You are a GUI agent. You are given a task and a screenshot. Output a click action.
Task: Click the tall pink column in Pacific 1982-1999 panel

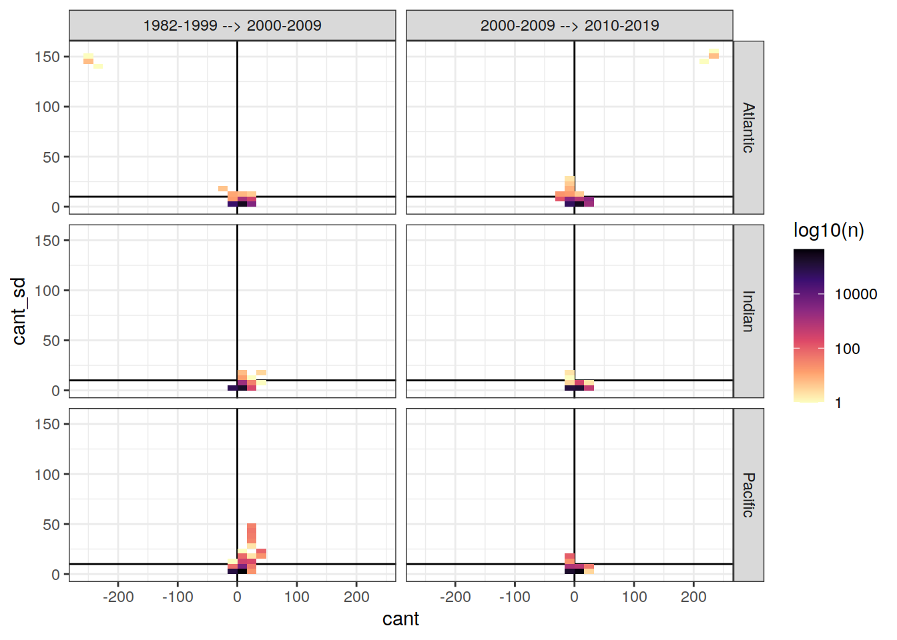252,533
